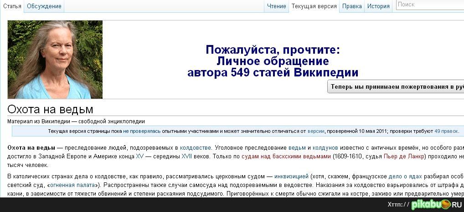Open red link 'Пьер де Ланкр'
The width and height of the screenshot is (464, 212).
[404, 156]
